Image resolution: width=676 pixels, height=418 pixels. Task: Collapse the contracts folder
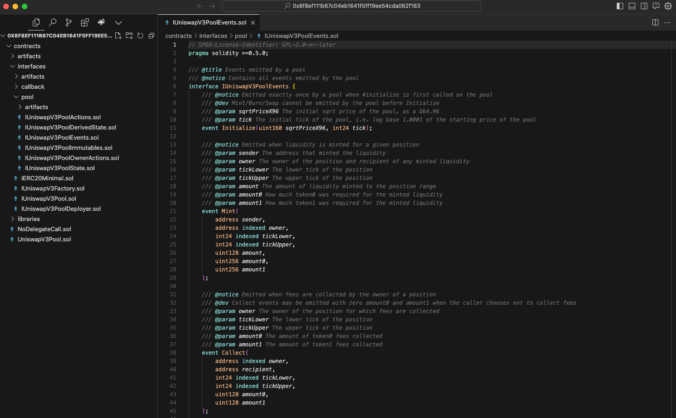[x=9, y=46]
